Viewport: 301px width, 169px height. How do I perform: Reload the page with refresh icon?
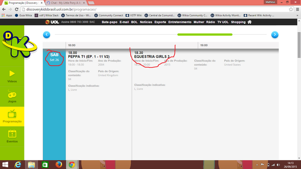click(16, 9)
